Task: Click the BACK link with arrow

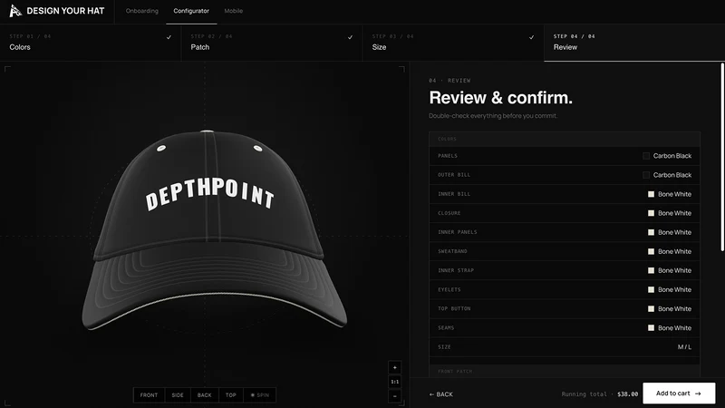Action: 440,394
